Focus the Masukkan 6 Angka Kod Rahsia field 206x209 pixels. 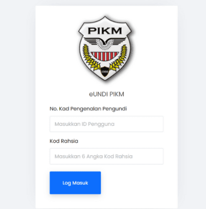(107, 156)
